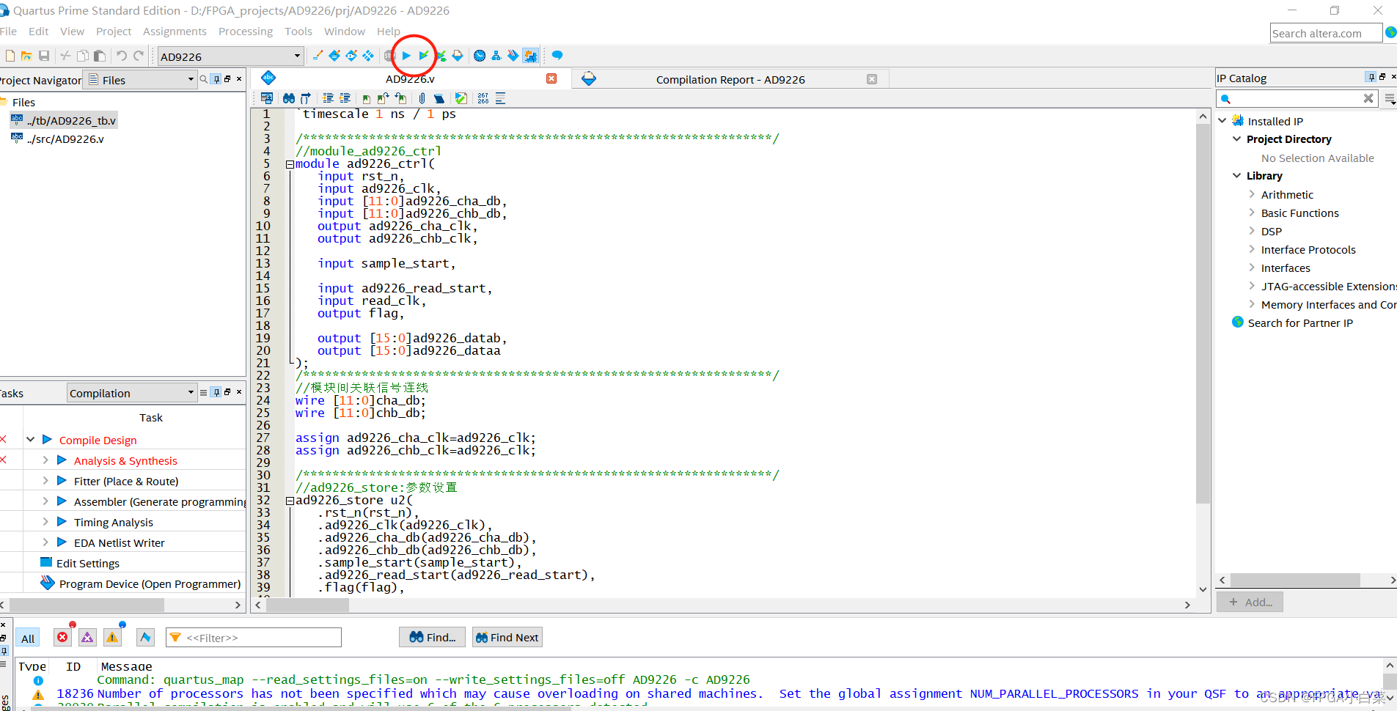Click the code editor vertical scrollbar
1397x711 pixels.
pyautogui.click(x=1203, y=315)
